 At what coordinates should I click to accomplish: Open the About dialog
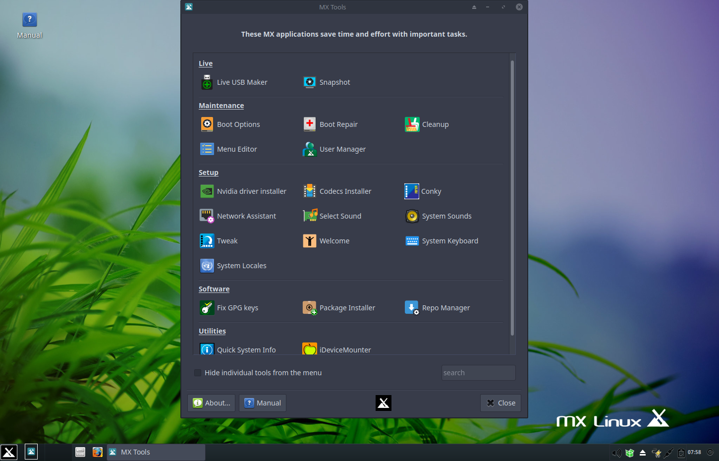coord(211,403)
